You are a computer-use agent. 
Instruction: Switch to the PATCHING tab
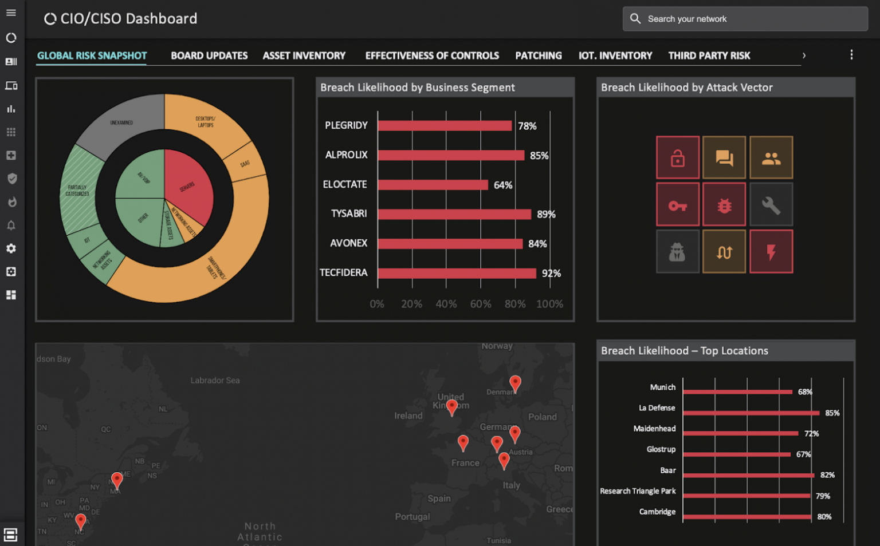pyautogui.click(x=538, y=56)
